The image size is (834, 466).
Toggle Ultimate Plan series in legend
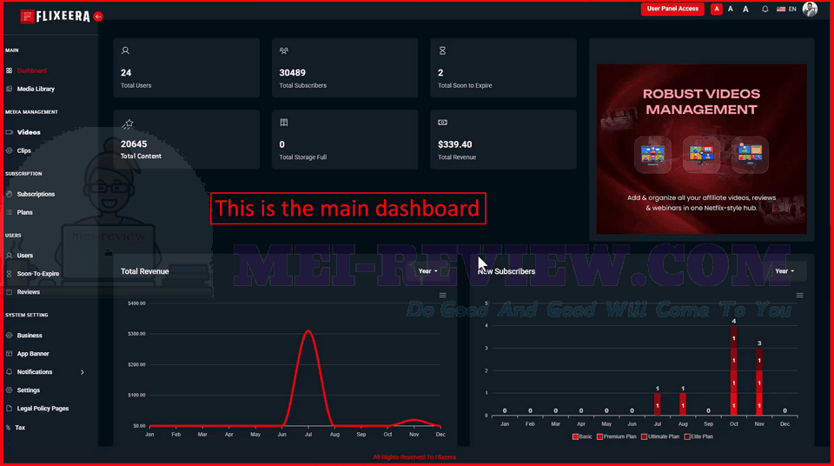point(660,436)
